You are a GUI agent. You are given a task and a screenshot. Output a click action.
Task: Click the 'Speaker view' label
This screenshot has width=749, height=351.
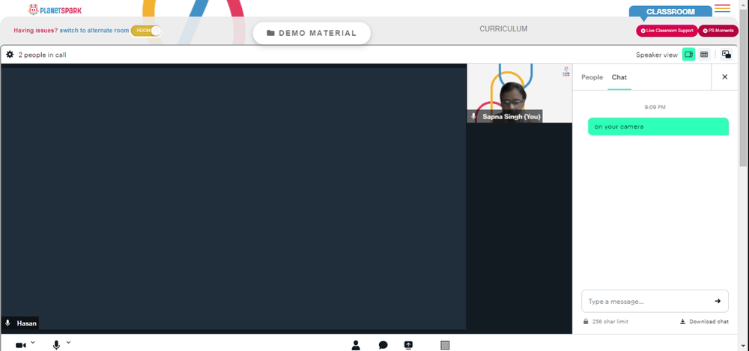click(656, 55)
